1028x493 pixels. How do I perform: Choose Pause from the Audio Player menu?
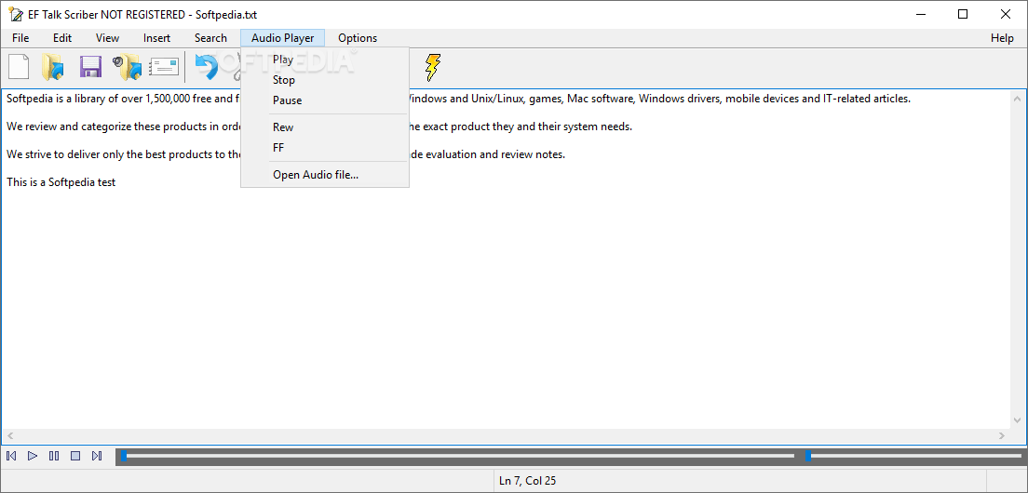pyautogui.click(x=325, y=100)
